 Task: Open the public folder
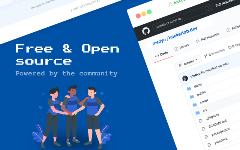click(201, 93)
